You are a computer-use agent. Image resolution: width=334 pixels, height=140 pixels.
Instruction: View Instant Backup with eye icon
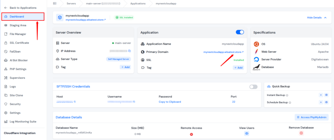pyautogui.click(x=326, y=95)
